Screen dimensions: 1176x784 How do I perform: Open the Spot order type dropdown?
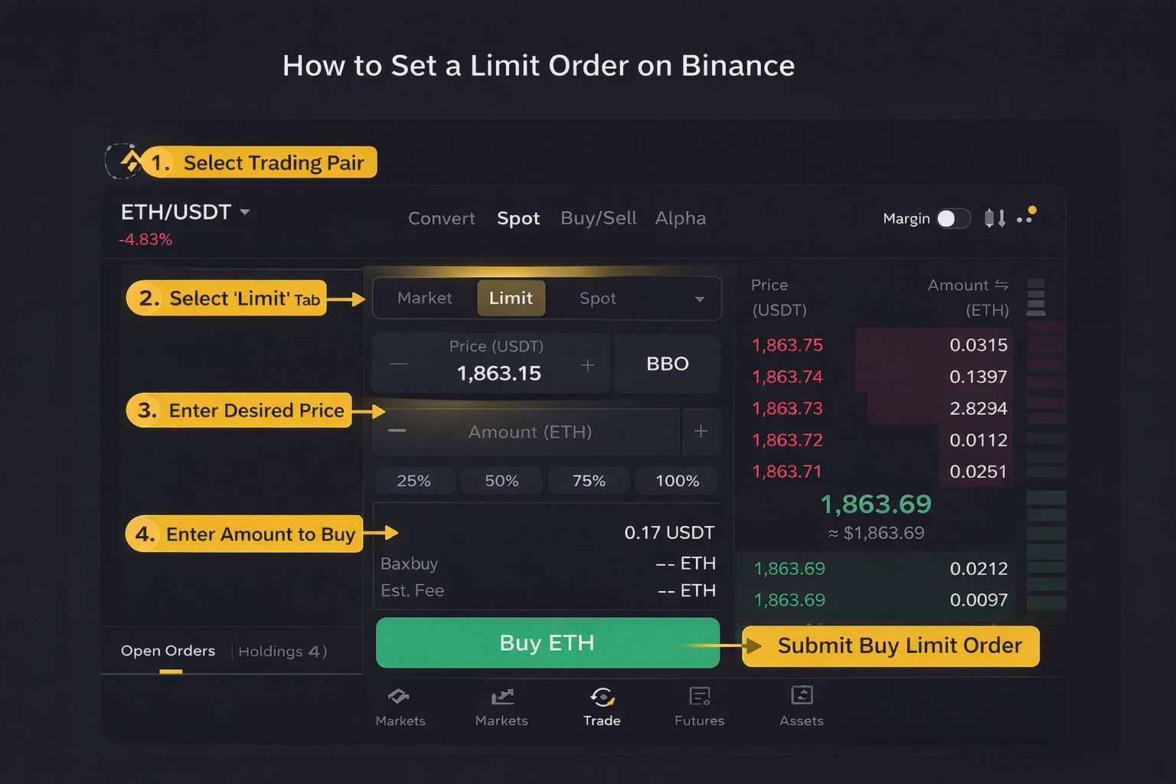(699, 299)
